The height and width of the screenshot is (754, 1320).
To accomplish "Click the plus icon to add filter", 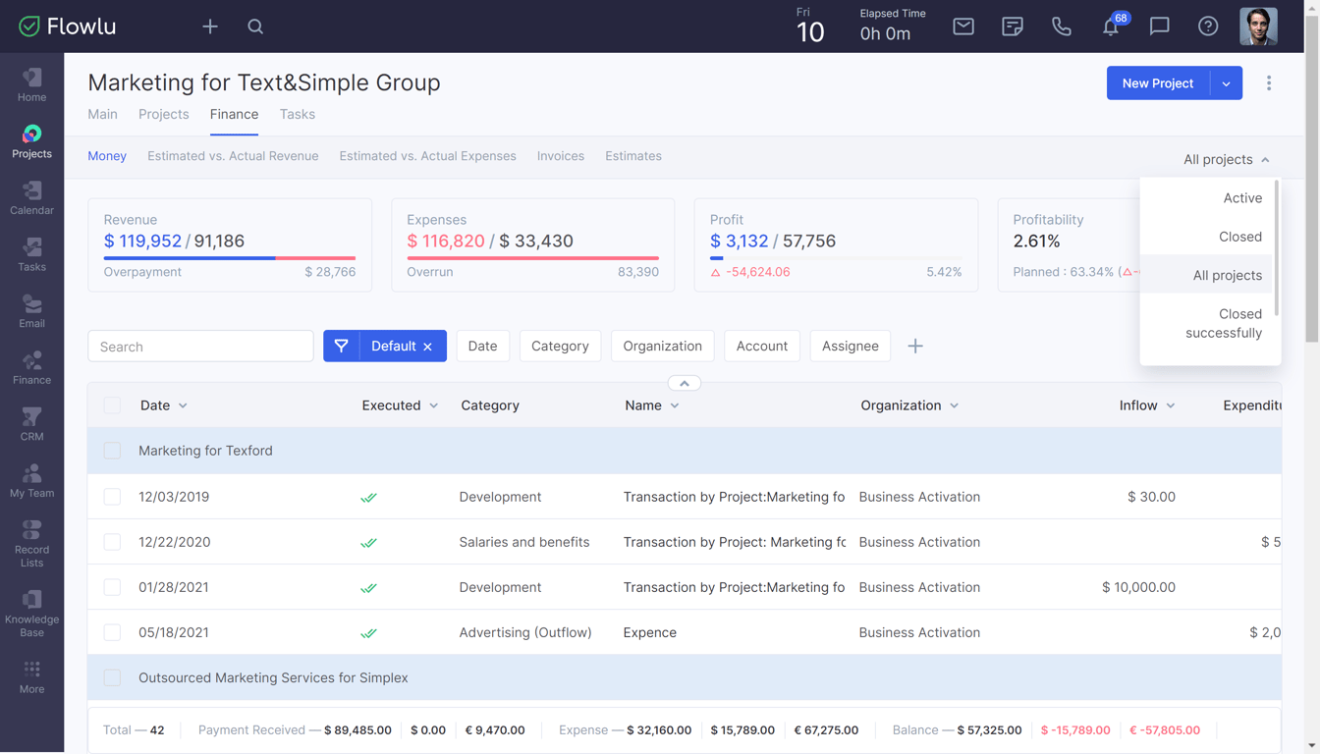I will [915, 346].
